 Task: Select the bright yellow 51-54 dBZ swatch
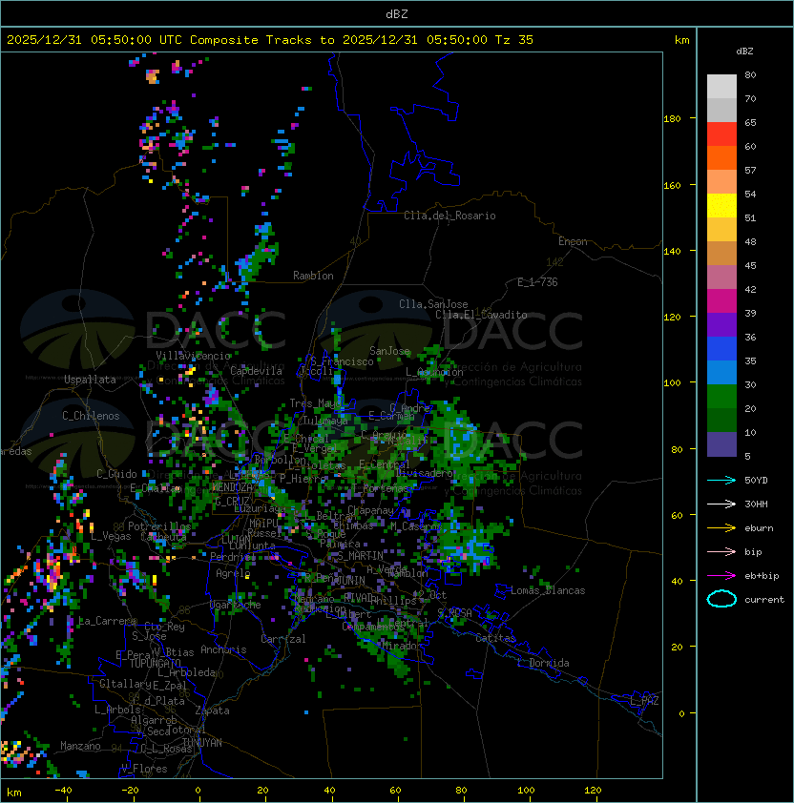click(721, 205)
